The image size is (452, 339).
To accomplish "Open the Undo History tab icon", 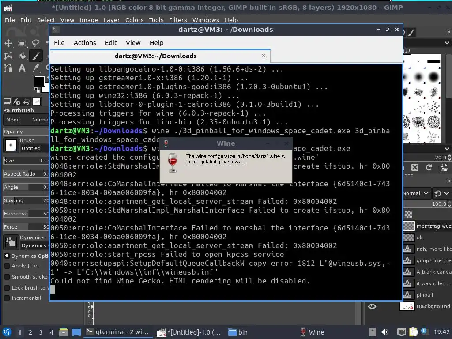I will pos(26,102).
